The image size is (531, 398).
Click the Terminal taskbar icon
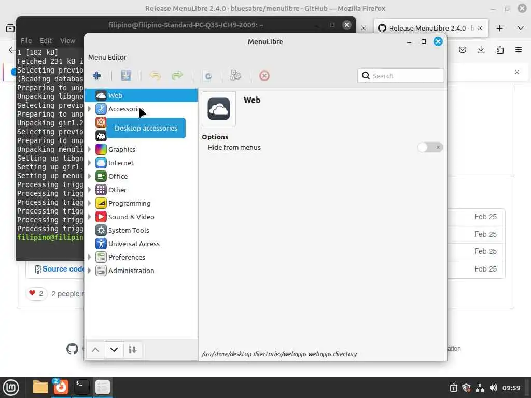pyautogui.click(x=81, y=387)
